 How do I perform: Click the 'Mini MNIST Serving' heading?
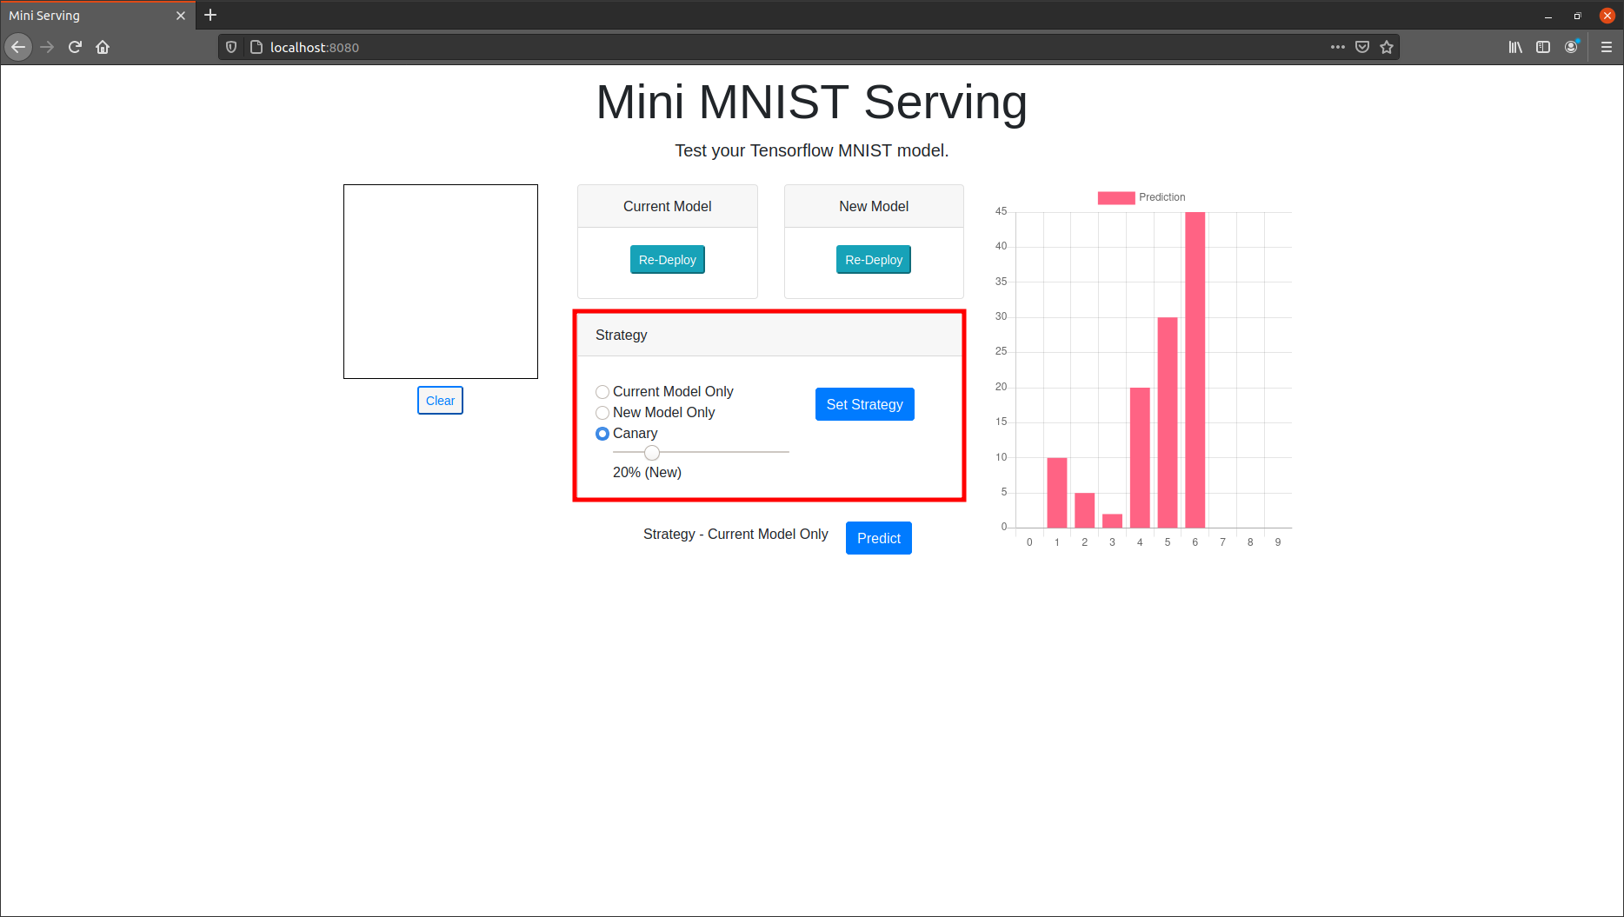click(812, 102)
